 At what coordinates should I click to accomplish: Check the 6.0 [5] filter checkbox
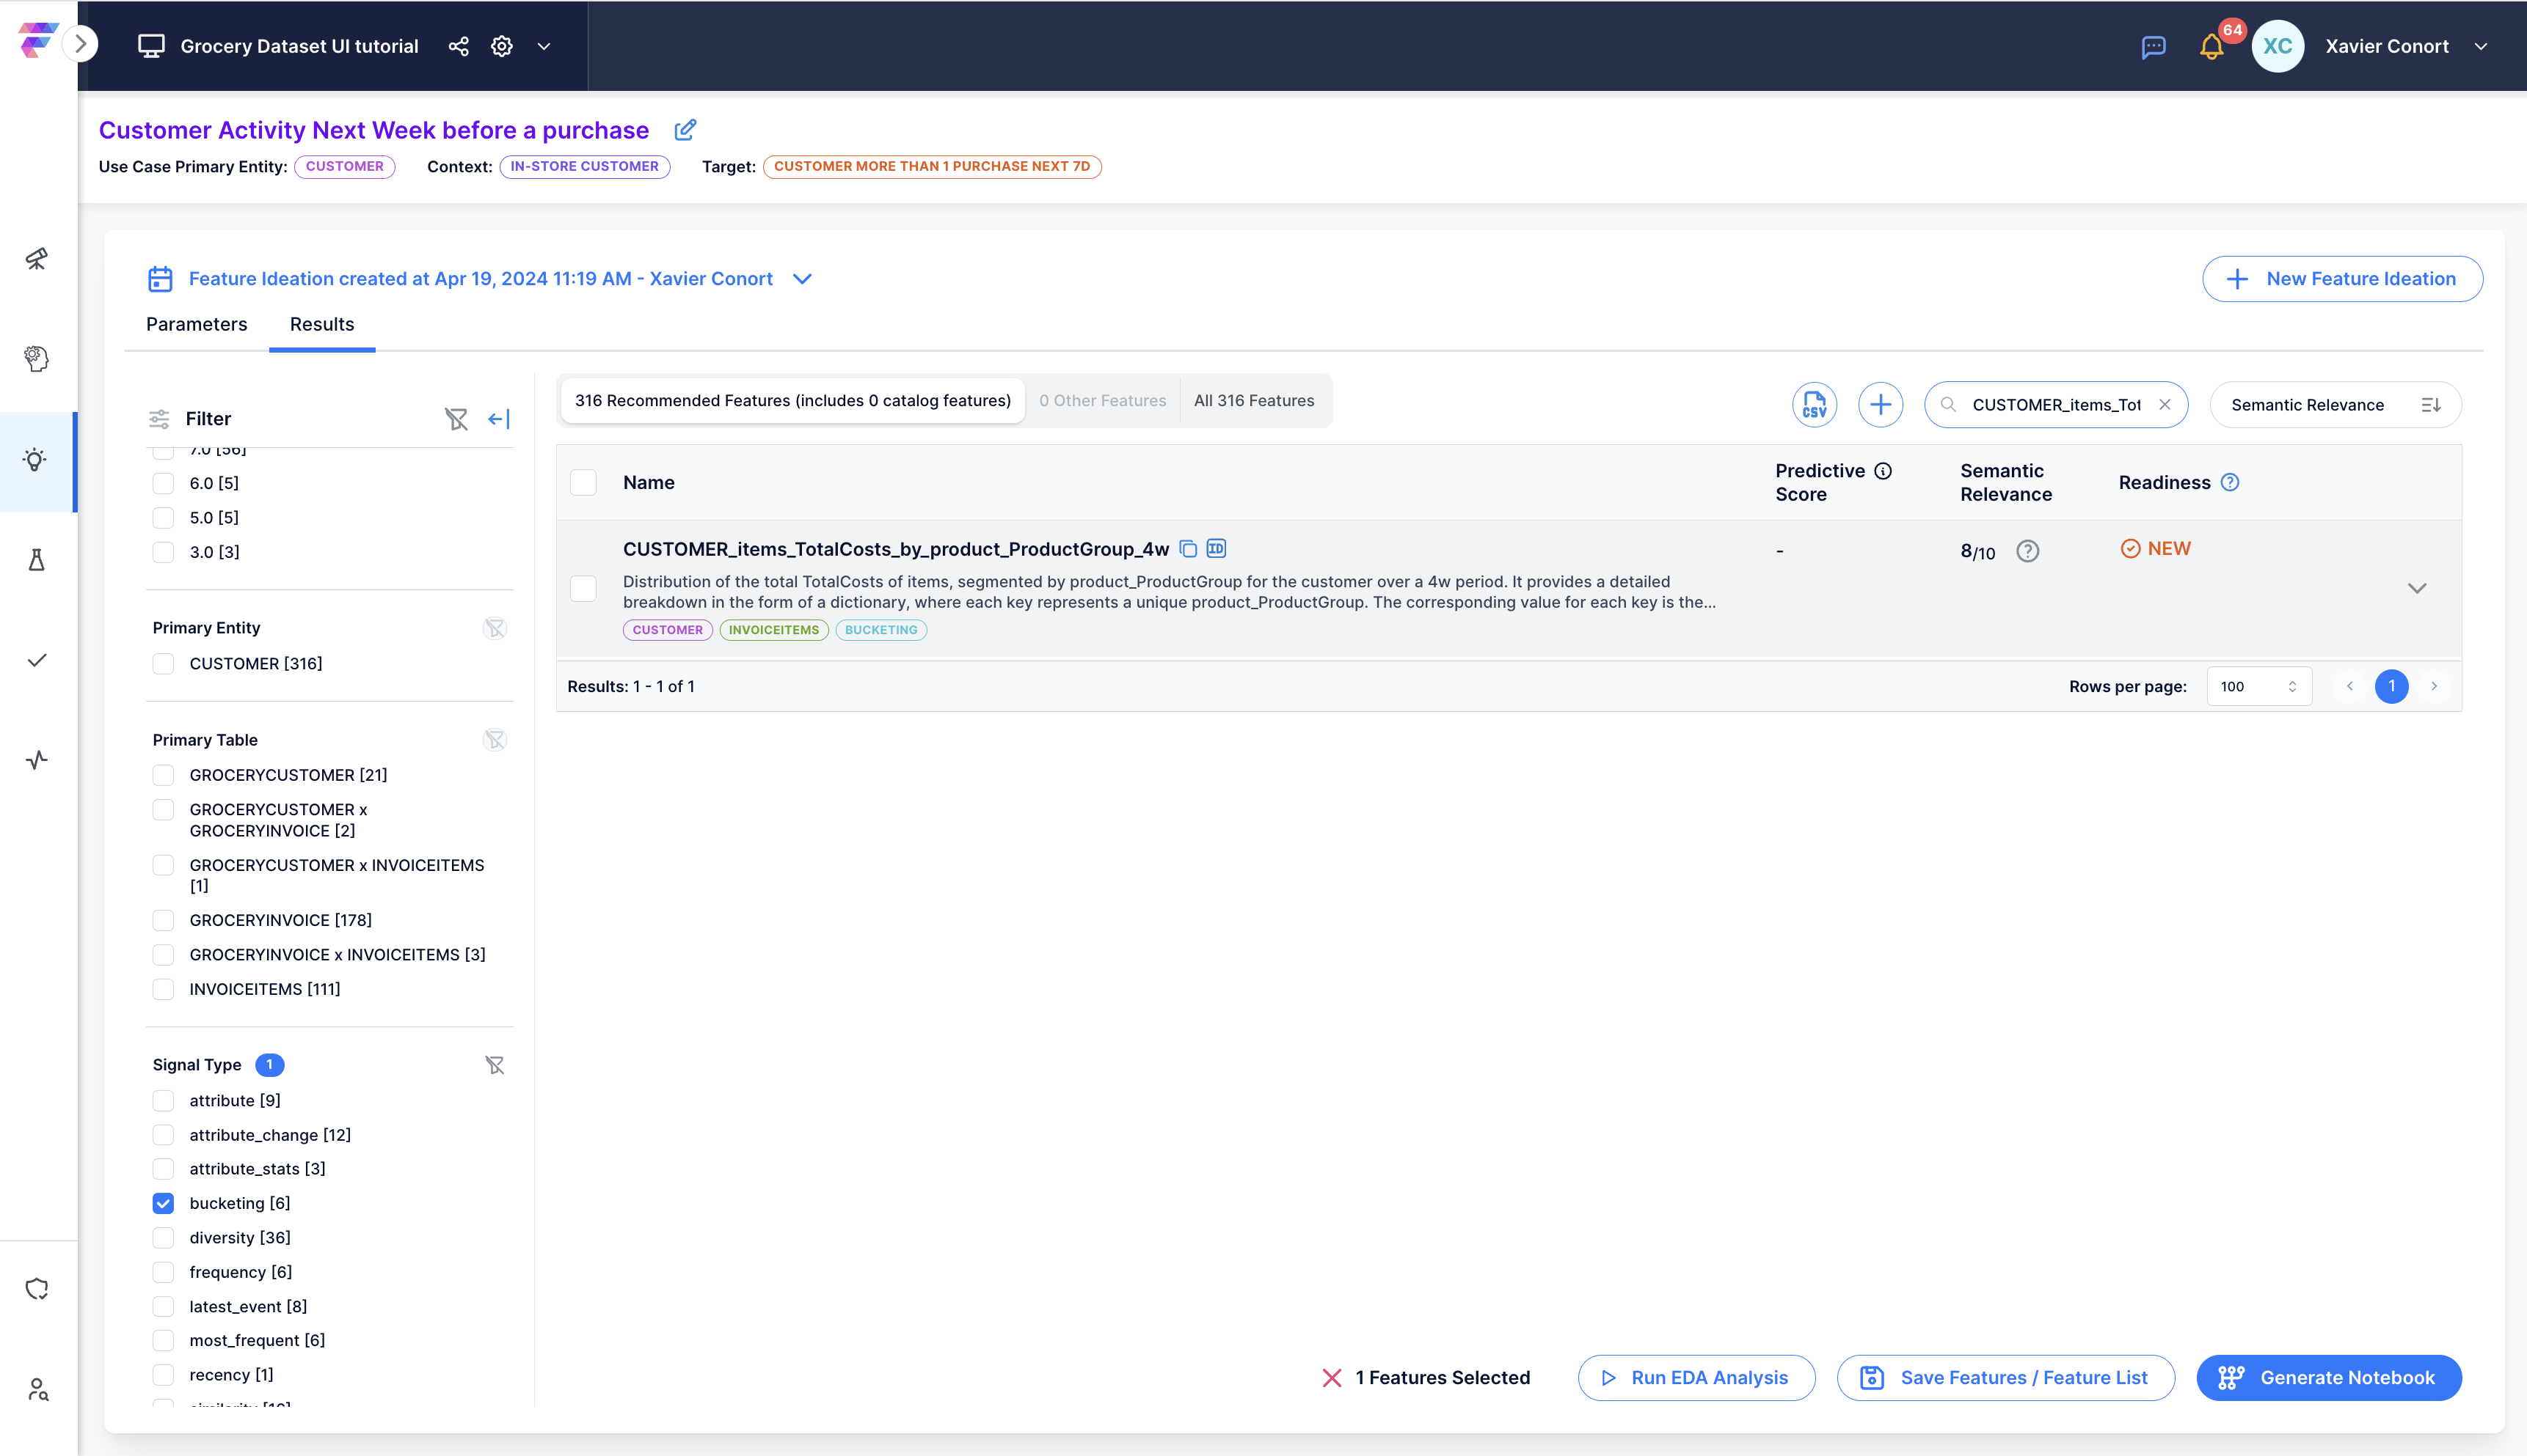click(x=163, y=484)
